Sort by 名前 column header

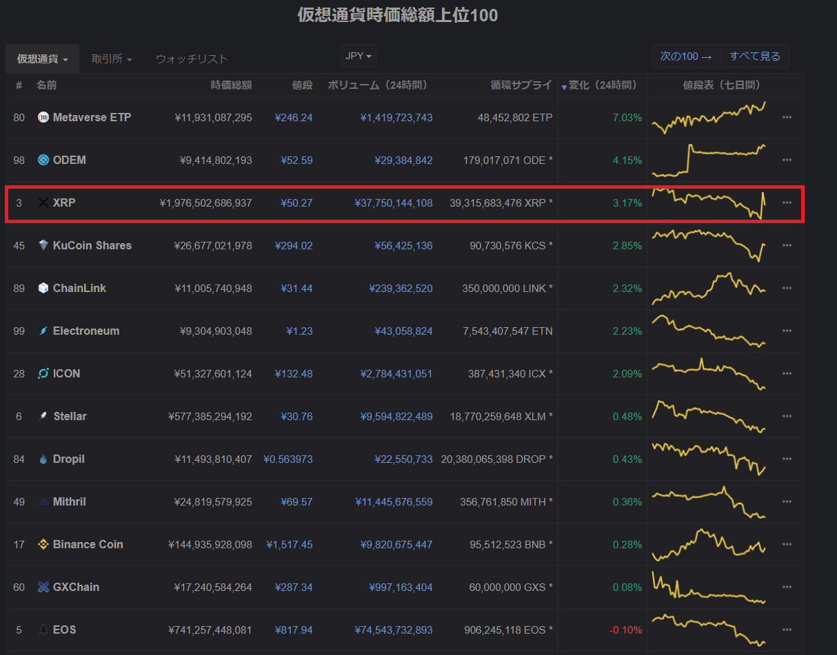[47, 85]
